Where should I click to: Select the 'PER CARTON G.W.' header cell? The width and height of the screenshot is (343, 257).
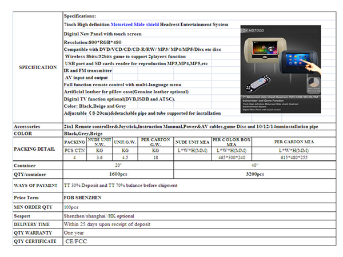(155, 142)
